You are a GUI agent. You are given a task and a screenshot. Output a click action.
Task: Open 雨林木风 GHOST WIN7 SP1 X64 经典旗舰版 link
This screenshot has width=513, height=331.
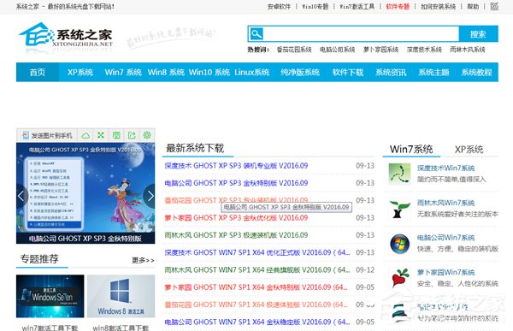pyautogui.click(x=257, y=269)
